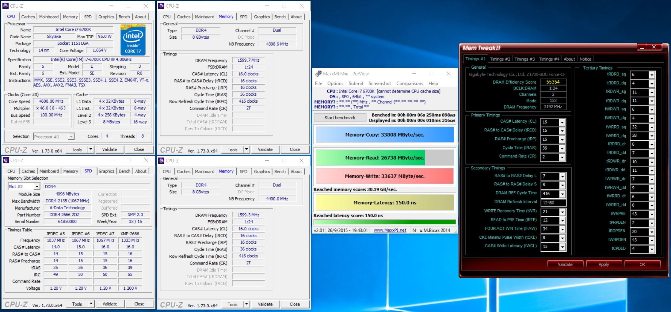Click CPU-Z title icon in top-left CPU window
Viewport: 671px width, 312px height.
[x=6, y=6]
